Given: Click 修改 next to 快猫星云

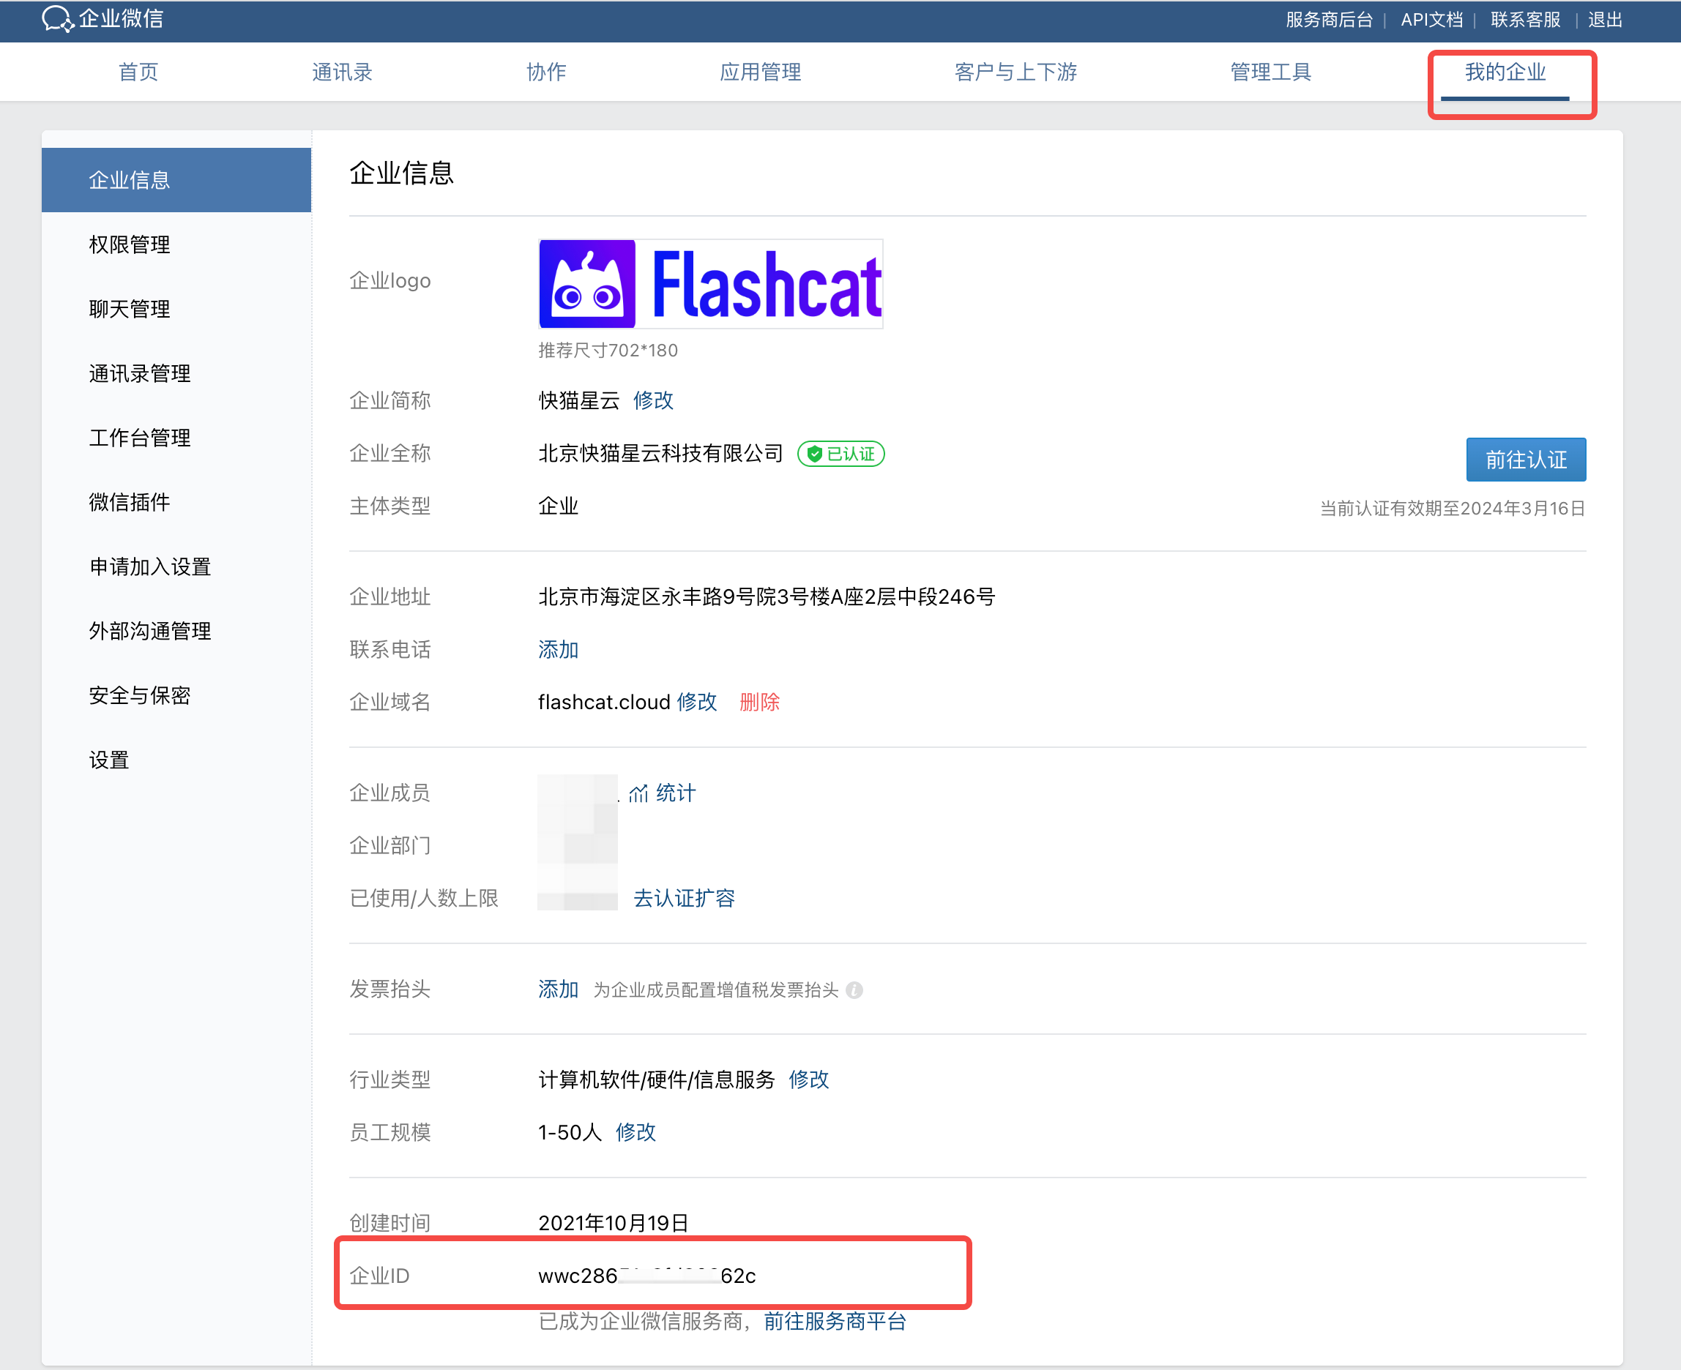Looking at the screenshot, I should tap(653, 400).
